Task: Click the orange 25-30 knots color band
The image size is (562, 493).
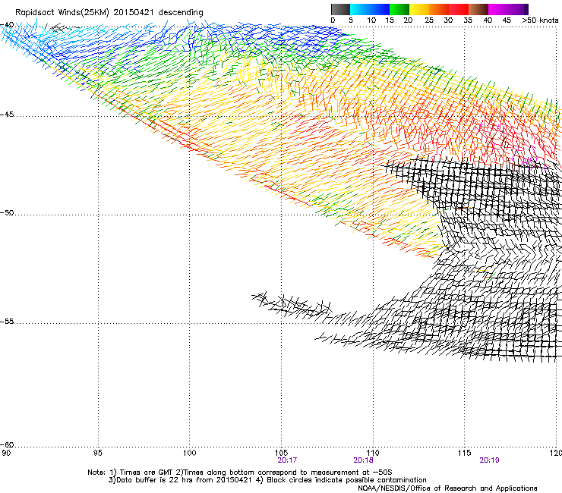Action: (439, 9)
